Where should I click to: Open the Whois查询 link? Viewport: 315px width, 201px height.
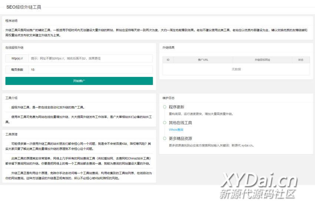[x=176, y=130]
